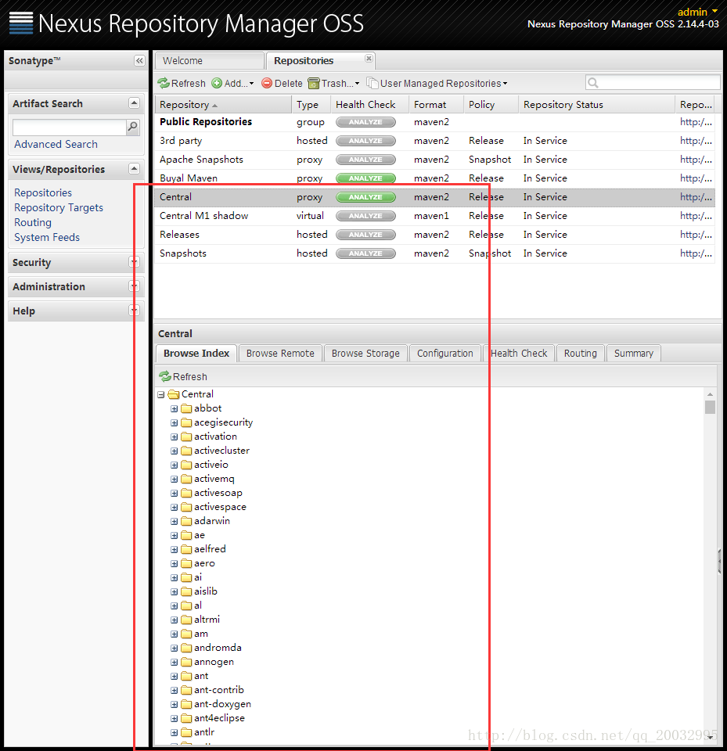This screenshot has height=751, width=727.
Task: Click Analyze for Releases row
Action: click(x=365, y=235)
